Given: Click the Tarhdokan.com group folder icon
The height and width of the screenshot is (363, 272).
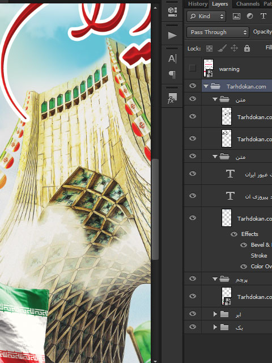Looking at the screenshot, I should click(x=215, y=86).
